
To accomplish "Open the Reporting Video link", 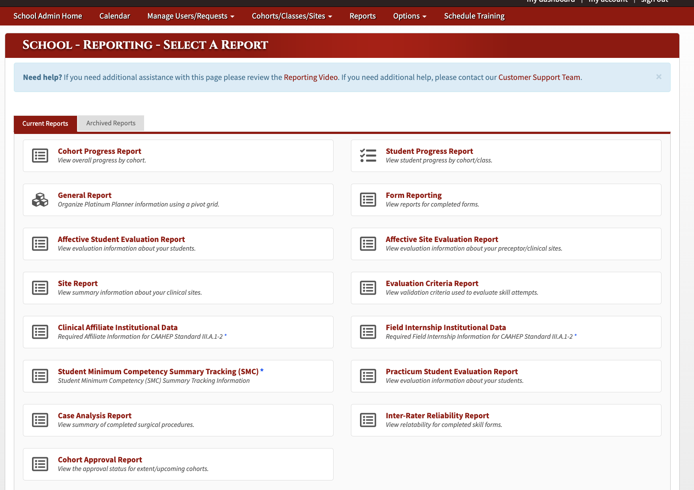I will click(311, 77).
